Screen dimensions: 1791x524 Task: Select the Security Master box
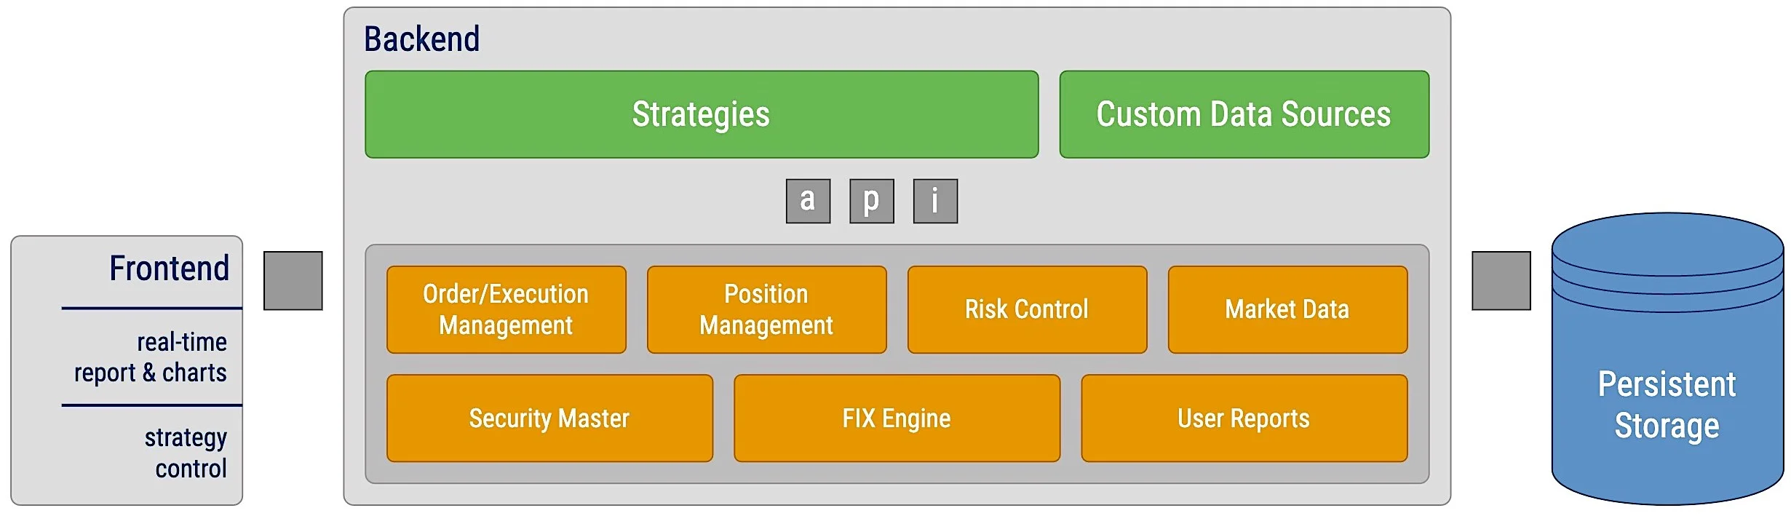click(550, 418)
